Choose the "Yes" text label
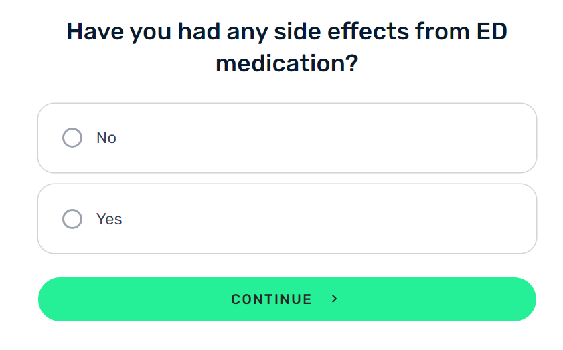Viewport: 563px width, 350px height. click(x=109, y=219)
